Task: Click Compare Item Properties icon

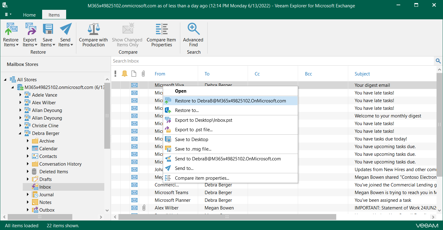Action: point(162,29)
